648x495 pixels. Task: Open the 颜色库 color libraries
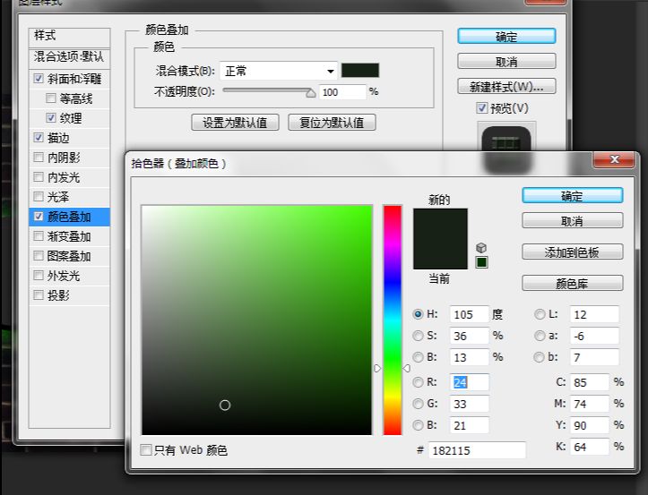tap(573, 284)
